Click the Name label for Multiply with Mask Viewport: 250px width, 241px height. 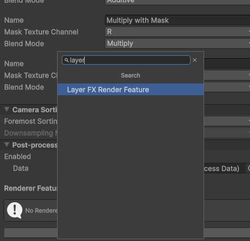pyautogui.click(x=14, y=21)
